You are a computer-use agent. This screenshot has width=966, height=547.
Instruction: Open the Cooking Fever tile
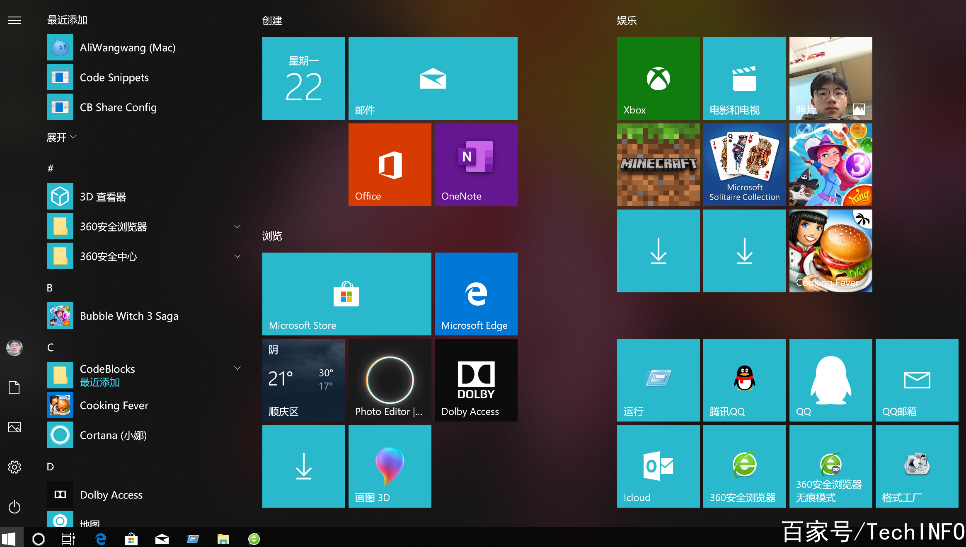click(830, 251)
